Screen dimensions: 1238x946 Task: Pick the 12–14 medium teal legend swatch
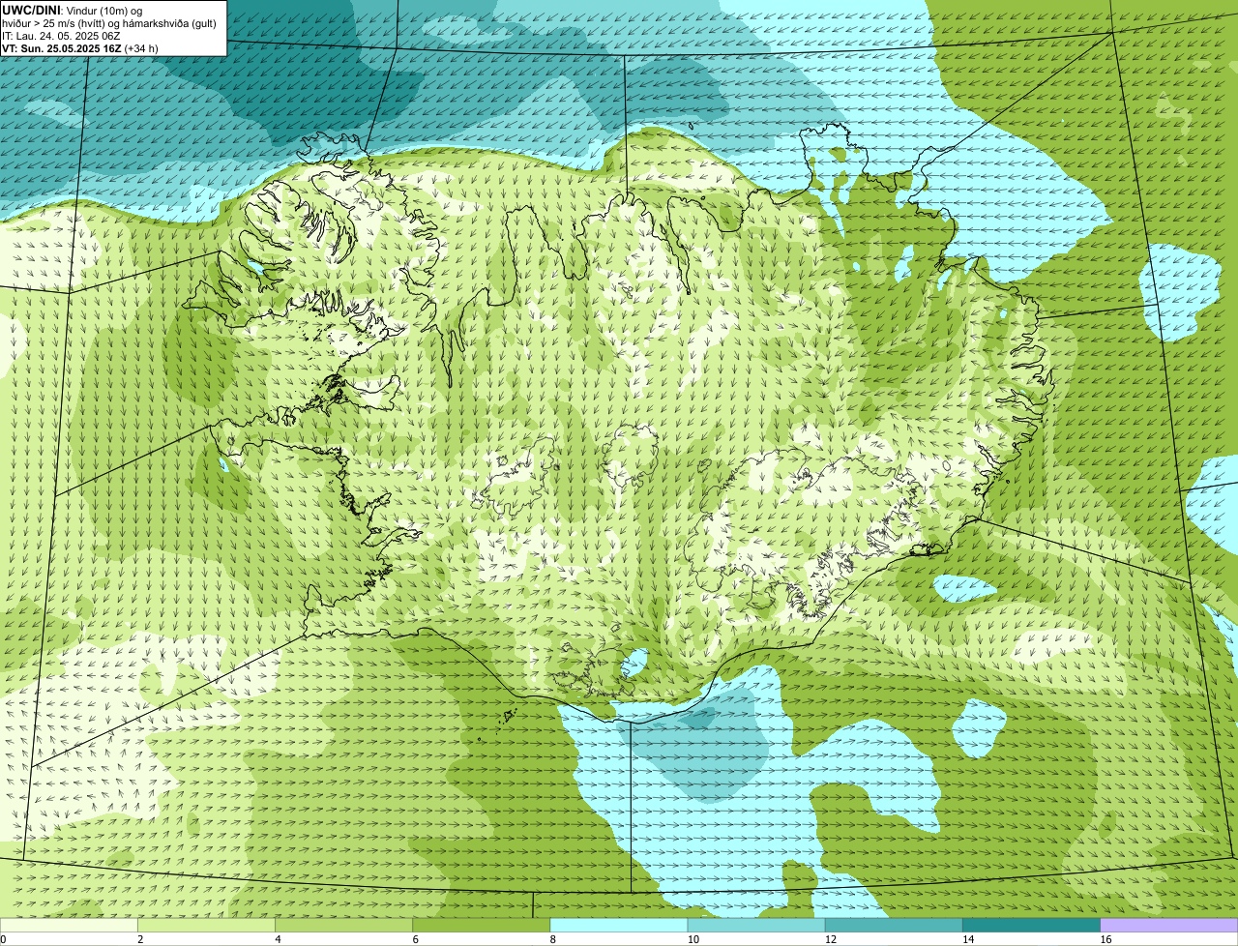(894, 926)
